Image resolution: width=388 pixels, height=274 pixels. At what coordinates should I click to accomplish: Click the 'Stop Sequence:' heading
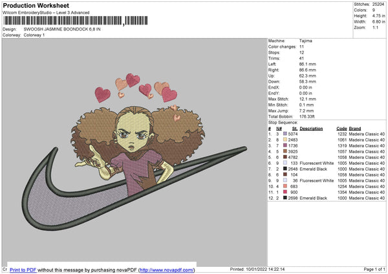click(283, 123)
